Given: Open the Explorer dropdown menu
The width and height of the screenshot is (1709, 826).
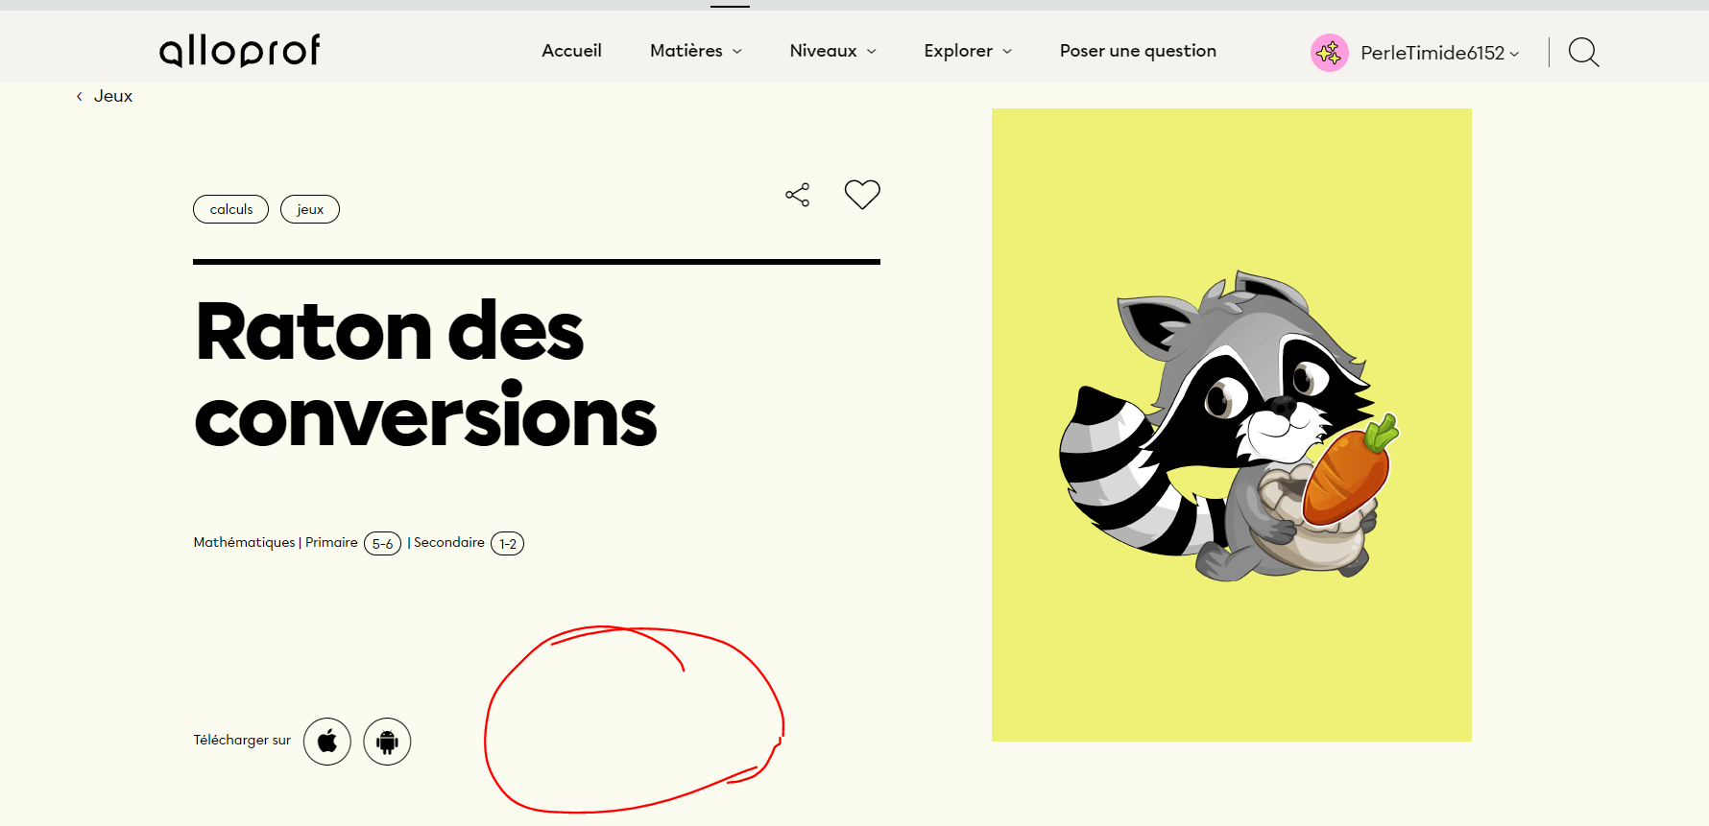Looking at the screenshot, I should pos(967,51).
